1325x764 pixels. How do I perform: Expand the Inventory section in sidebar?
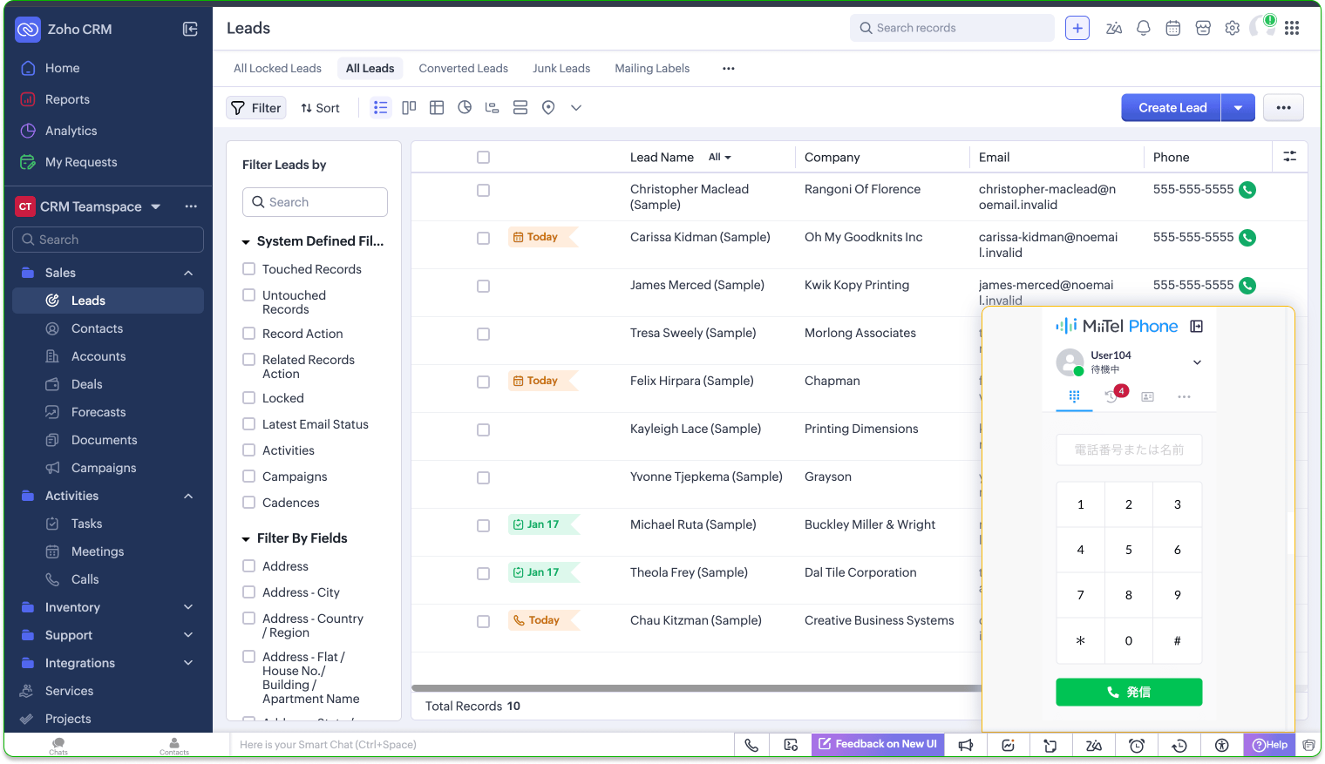pos(188,607)
